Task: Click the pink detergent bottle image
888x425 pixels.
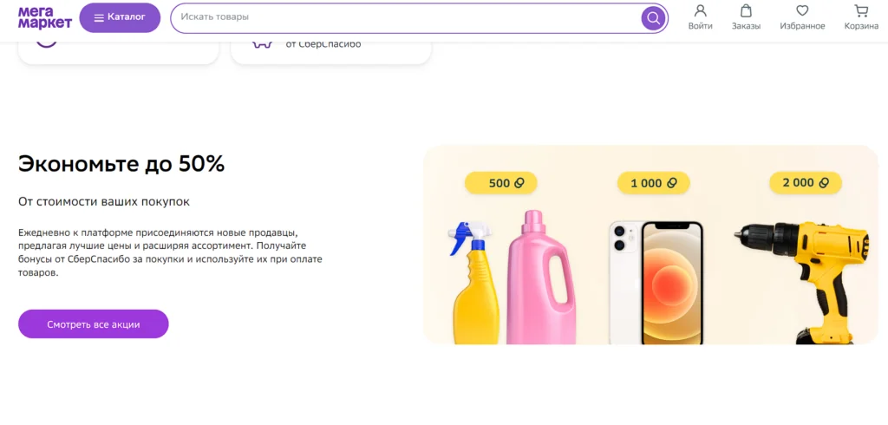Action: click(540, 276)
